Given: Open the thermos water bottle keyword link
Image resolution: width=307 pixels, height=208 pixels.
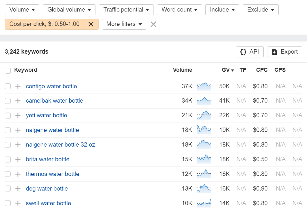Looking at the screenshot, I should click(x=52, y=174).
